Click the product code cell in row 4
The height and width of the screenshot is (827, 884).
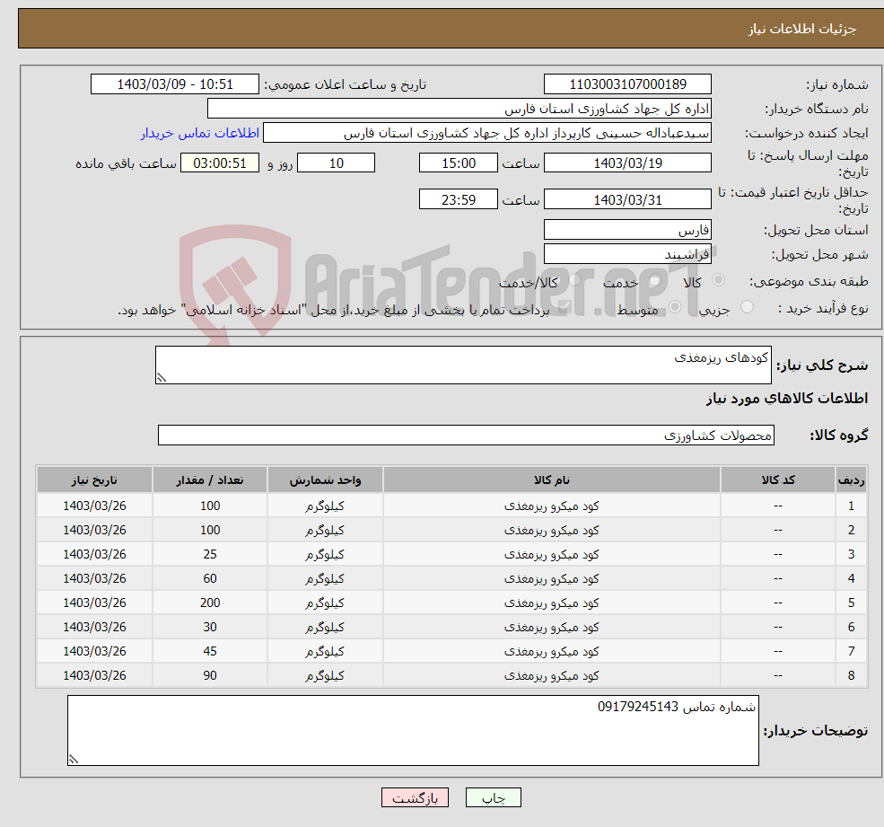778,578
